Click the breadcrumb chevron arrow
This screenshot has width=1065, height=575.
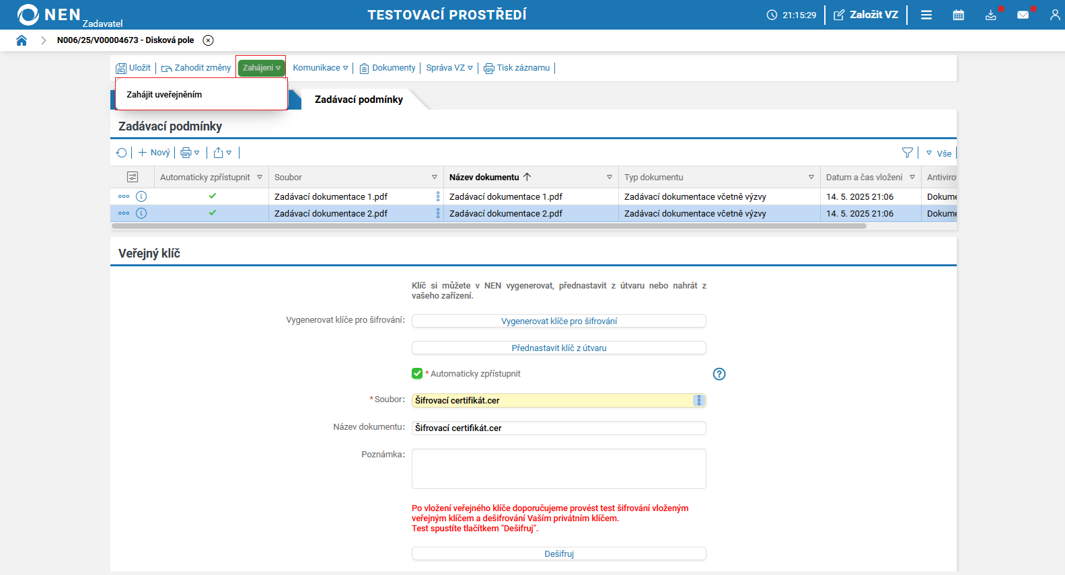43,40
